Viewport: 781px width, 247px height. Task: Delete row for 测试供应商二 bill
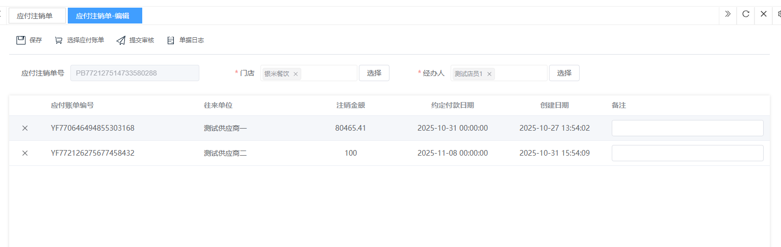point(25,153)
